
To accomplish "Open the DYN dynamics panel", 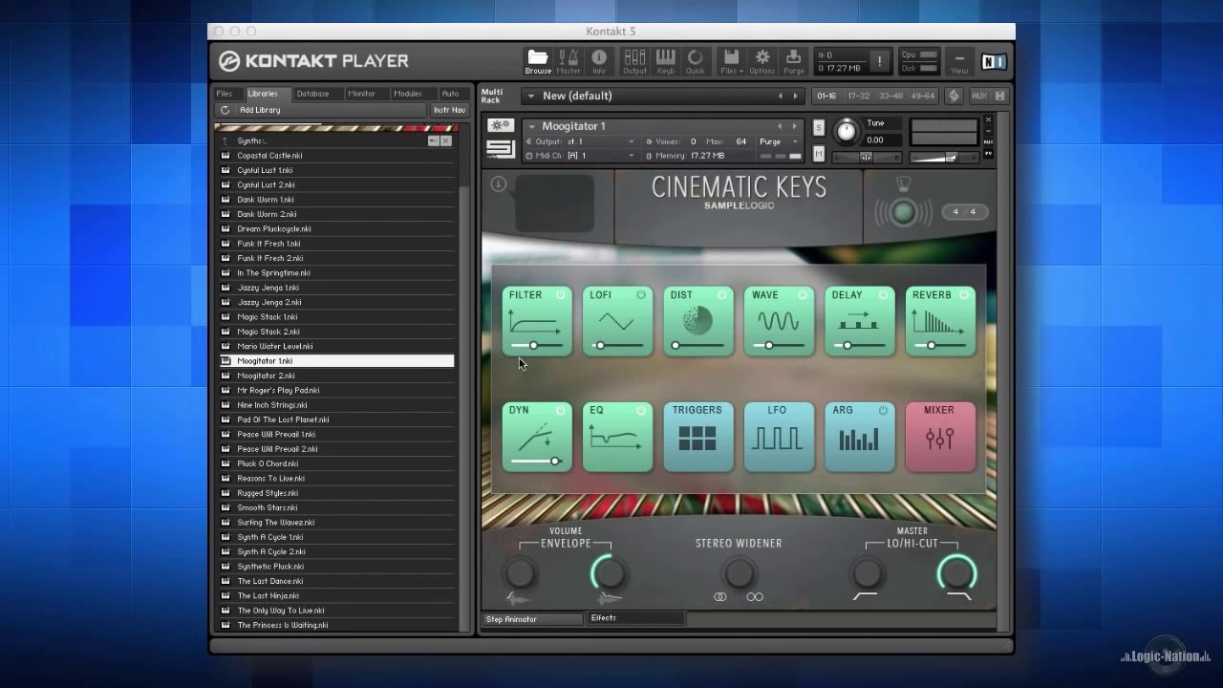I will 537,437.
